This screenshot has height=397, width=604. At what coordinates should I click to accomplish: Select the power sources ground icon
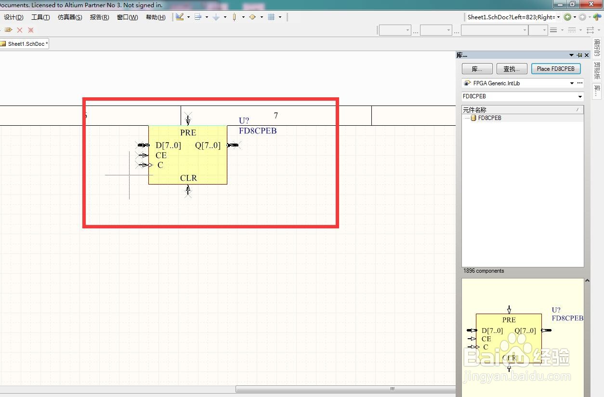tap(216, 17)
